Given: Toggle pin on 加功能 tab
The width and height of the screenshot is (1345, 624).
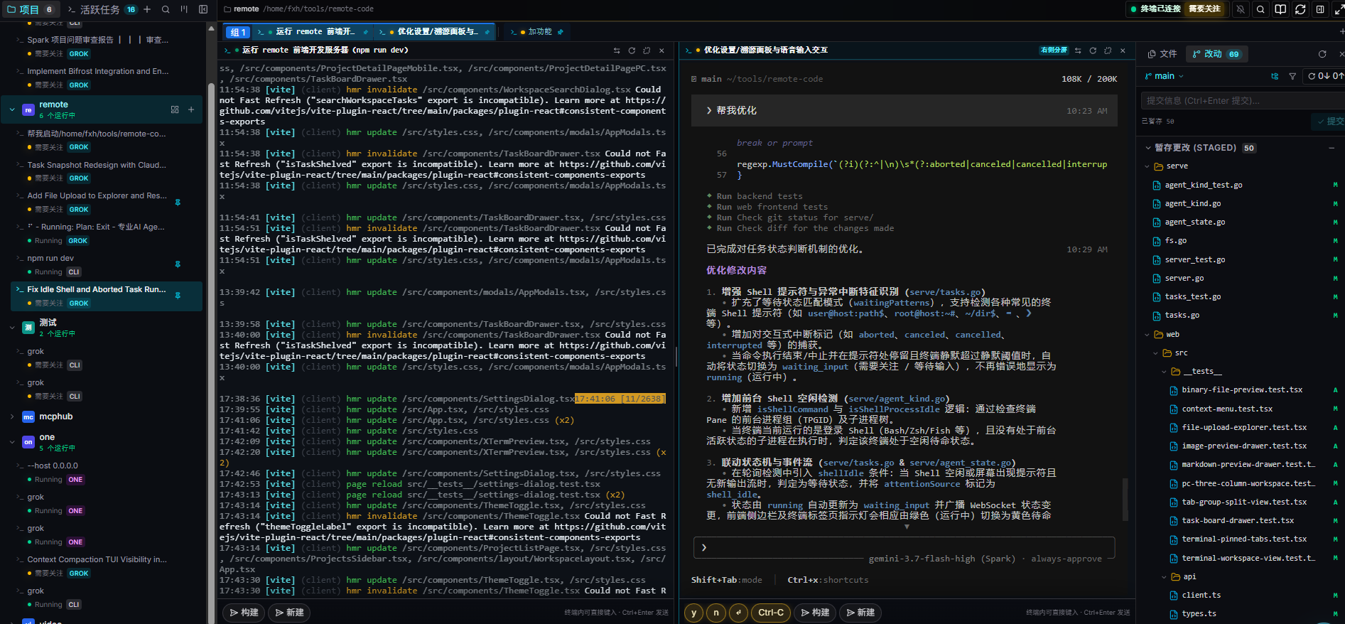Looking at the screenshot, I should coord(560,32).
